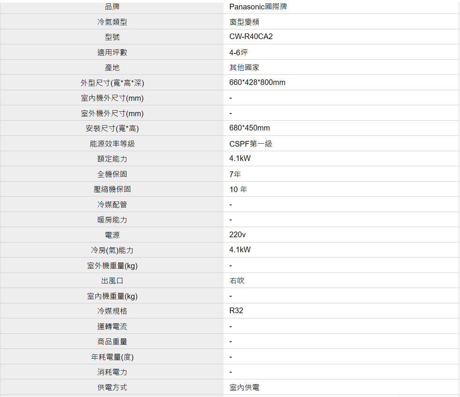460x397 pixels.
Task: Select the 10 年 compressor warranty value
Action: (x=238, y=189)
